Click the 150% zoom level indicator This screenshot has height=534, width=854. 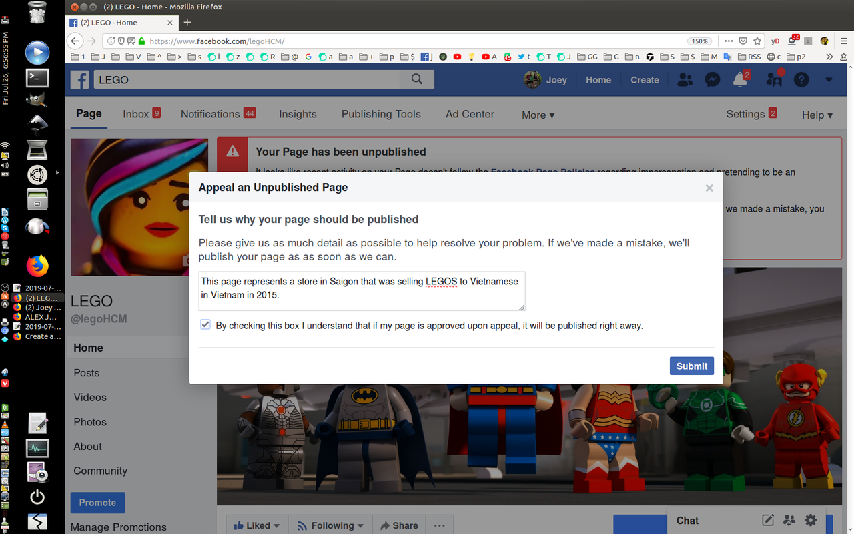coord(700,41)
